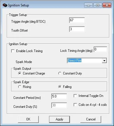
Task: Minimize the Ignition Setup window
Action: click(88, 5)
